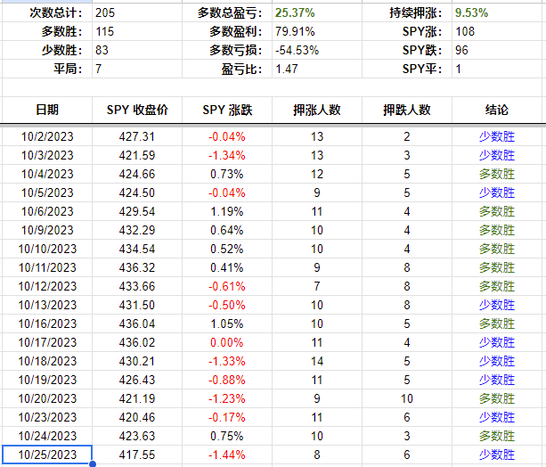The image size is (546, 467).
Task: Click the 多数总盈亏 value 25.37%
Action: coord(294,13)
